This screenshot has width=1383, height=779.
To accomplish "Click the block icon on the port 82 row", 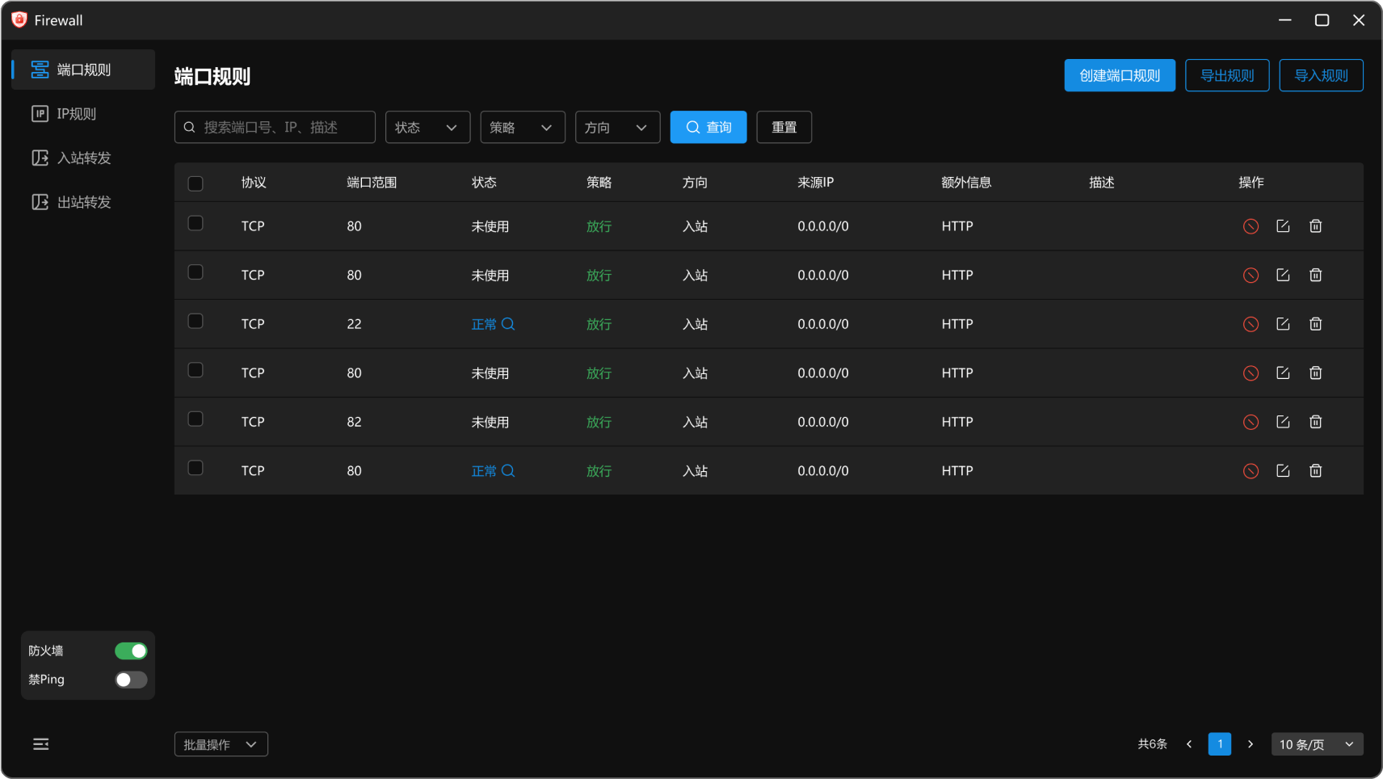I will click(x=1251, y=422).
